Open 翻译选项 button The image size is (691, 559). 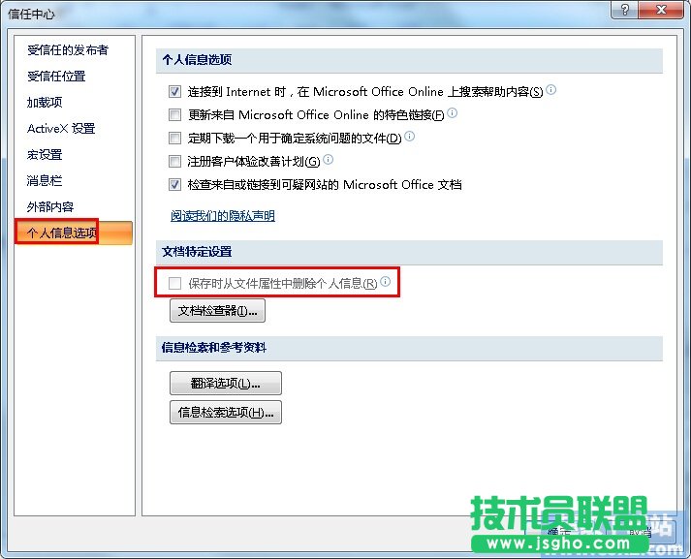225,383
